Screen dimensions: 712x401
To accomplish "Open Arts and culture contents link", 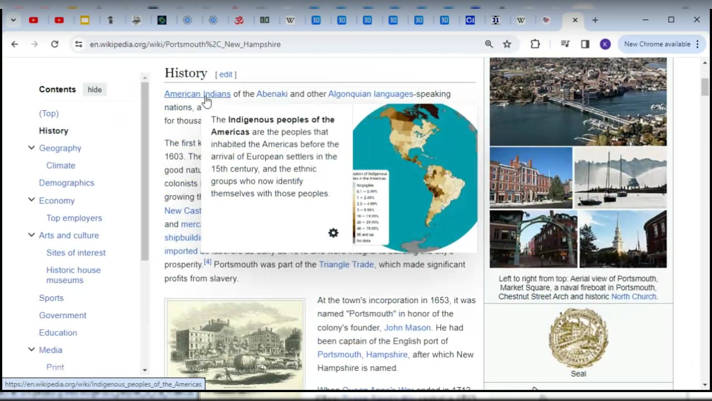I will click(x=69, y=235).
